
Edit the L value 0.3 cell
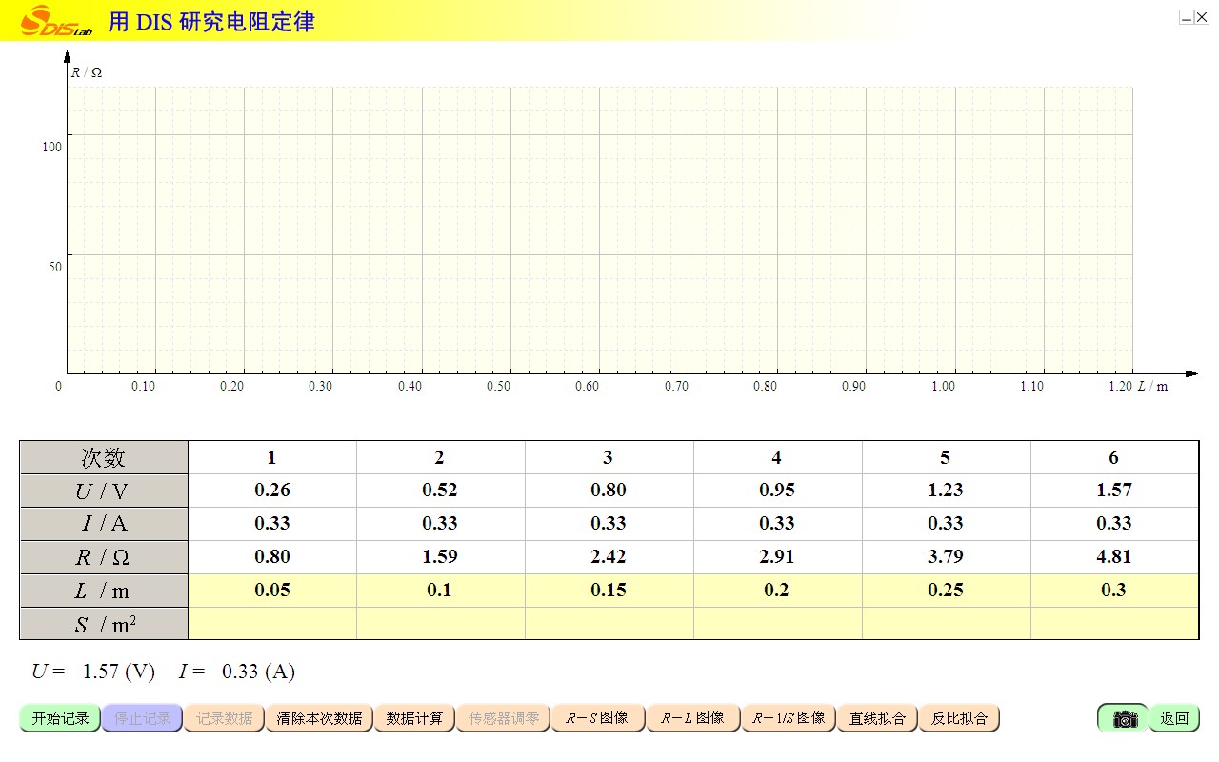pos(1113,591)
